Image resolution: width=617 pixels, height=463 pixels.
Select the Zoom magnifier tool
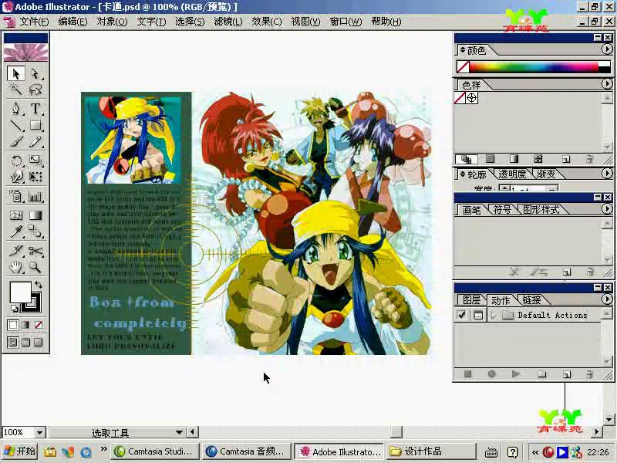click(35, 267)
